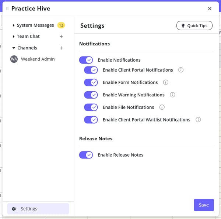Viewport: 221px width, 219px height.
Task: Click info icon beside Warning Notifications
Action: [172, 95]
